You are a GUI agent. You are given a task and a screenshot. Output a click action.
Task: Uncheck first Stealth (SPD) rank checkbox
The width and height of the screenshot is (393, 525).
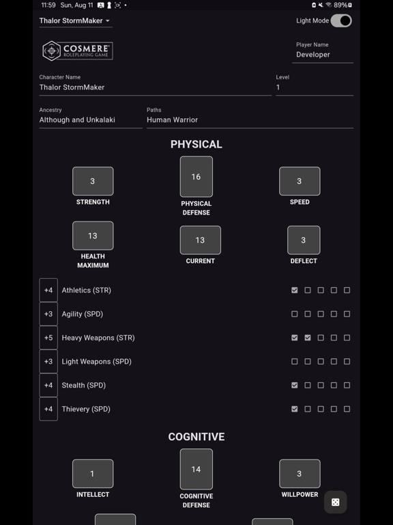(x=295, y=385)
